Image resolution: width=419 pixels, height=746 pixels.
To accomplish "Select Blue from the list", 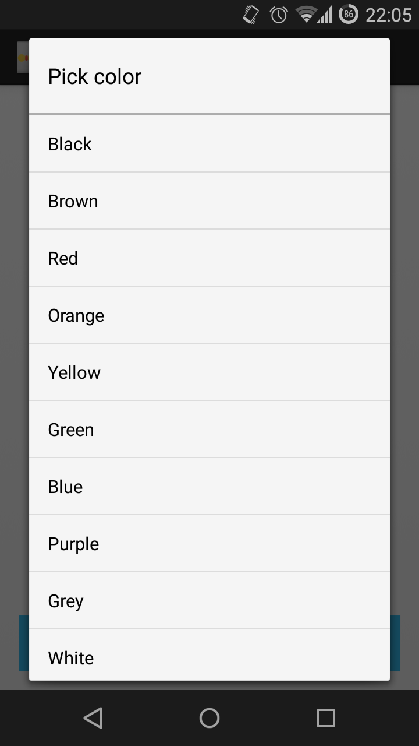I will [210, 486].
